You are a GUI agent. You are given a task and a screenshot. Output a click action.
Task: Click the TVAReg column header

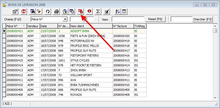[140, 26]
